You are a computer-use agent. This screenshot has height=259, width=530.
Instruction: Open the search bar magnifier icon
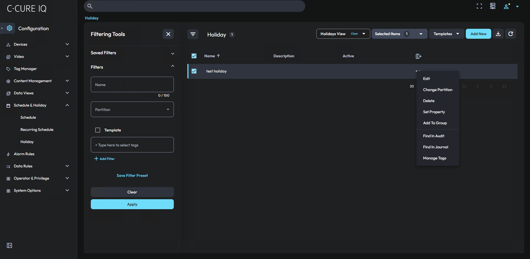coord(90,6)
